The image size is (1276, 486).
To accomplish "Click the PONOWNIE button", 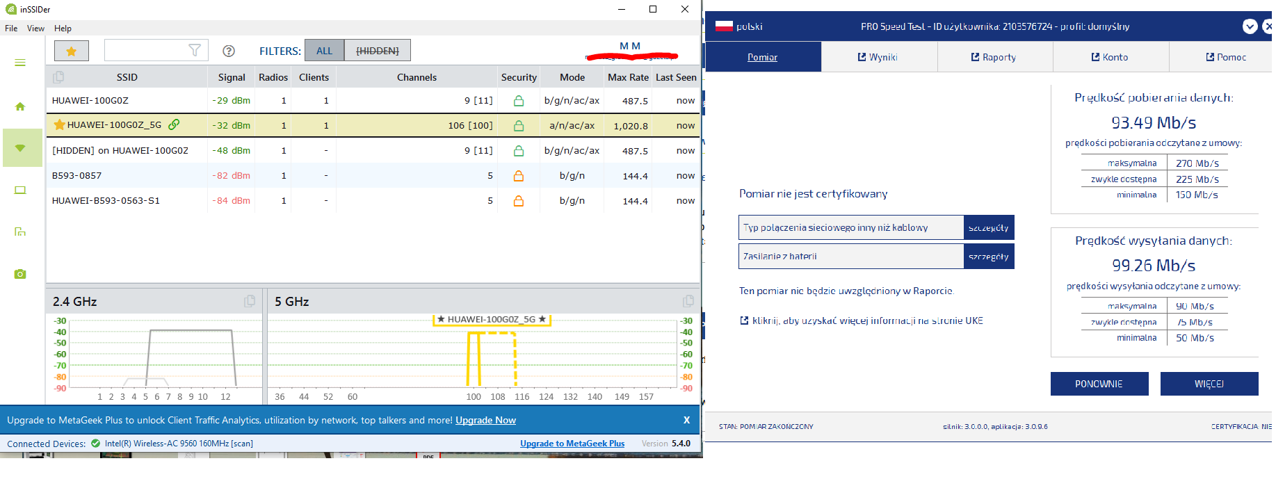I will click(x=1099, y=384).
